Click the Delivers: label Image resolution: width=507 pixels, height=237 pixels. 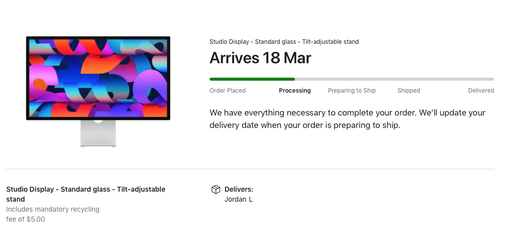[x=239, y=190]
